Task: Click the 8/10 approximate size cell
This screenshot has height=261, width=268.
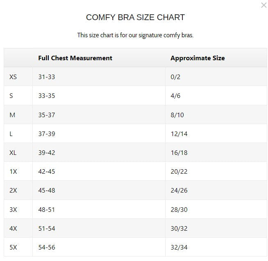Action: tap(177, 115)
